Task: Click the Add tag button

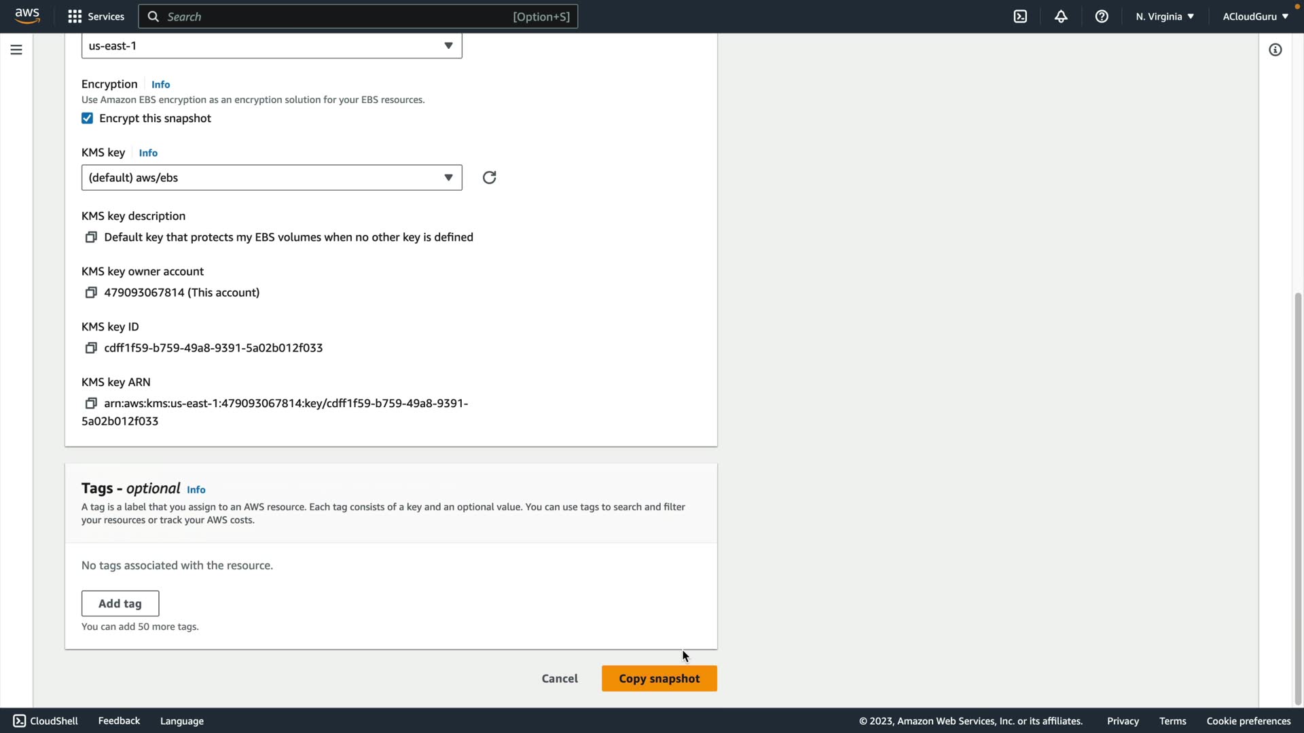Action: point(120,603)
